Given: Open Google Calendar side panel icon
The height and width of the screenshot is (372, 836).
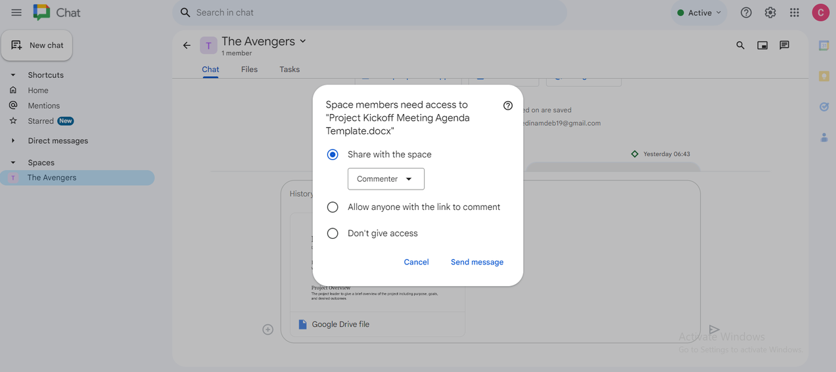Looking at the screenshot, I should [x=824, y=45].
